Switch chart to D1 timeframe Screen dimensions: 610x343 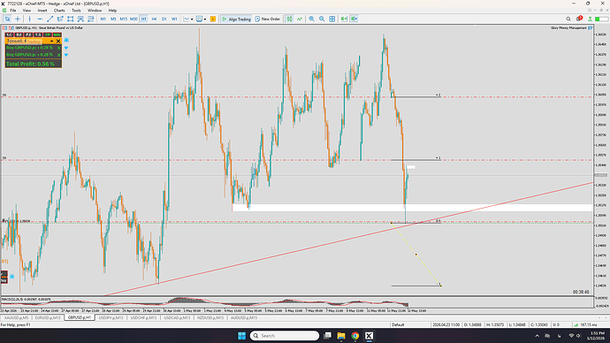coord(164,19)
